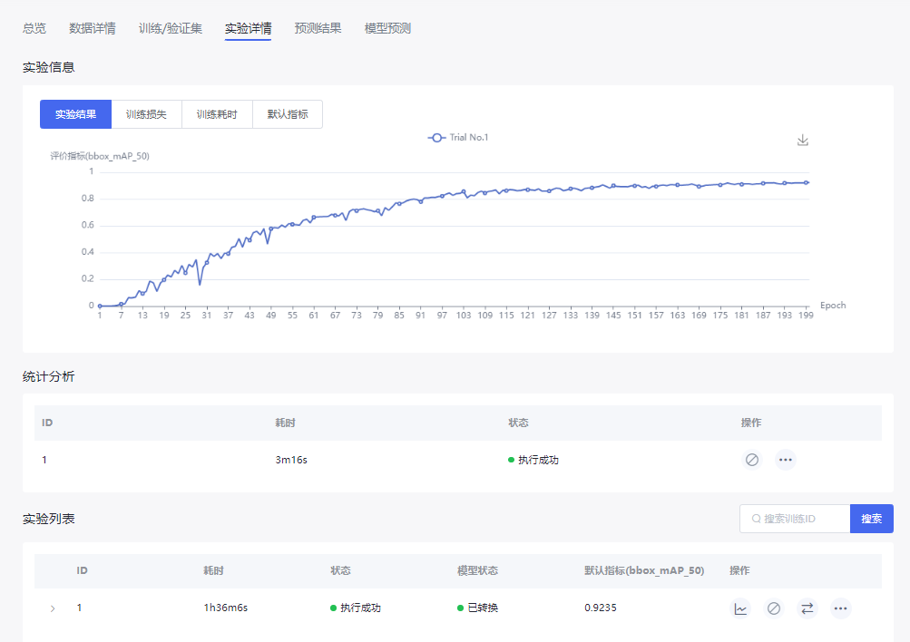910x642 pixels.
Task: Click 执行成功 status in 统计分析
Action: pyautogui.click(x=533, y=460)
